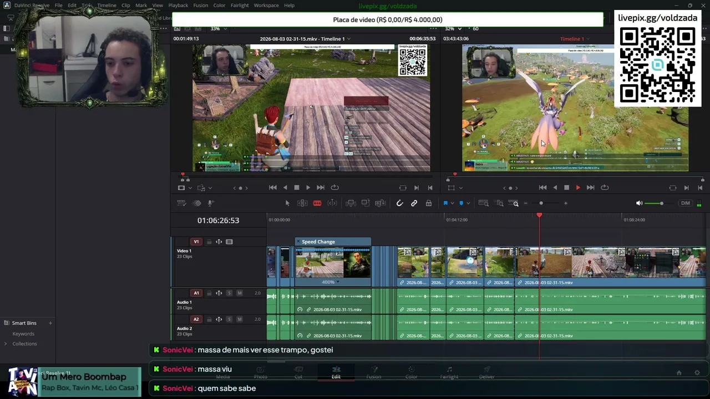The image size is (710, 399).
Task: Play the source viewer clip
Action: click(x=308, y=188)
